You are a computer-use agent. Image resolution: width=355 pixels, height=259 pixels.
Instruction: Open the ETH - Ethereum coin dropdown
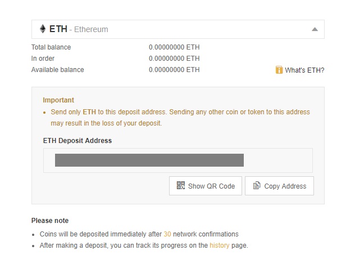178,29
